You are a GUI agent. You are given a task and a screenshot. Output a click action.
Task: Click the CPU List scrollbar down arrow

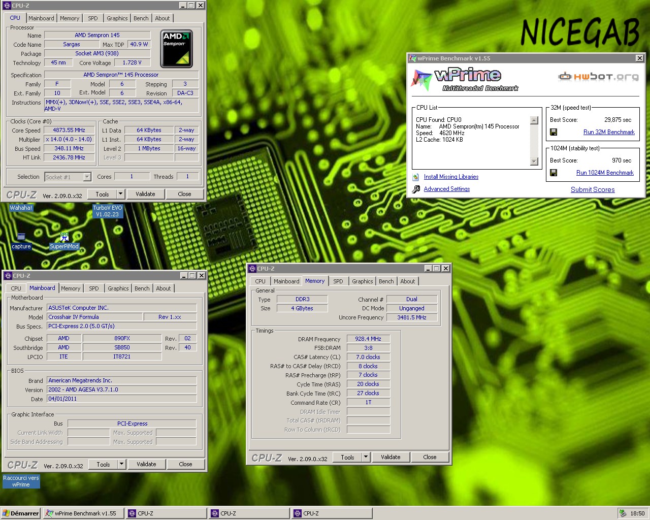534,161
